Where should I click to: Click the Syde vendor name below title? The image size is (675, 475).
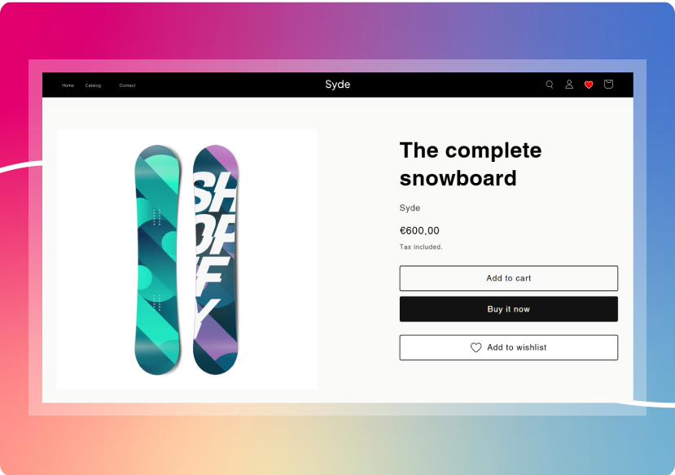click(410, 208)
